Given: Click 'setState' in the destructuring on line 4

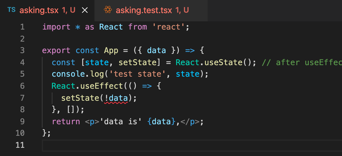Looking at the screenshot, I should (137, 62).
